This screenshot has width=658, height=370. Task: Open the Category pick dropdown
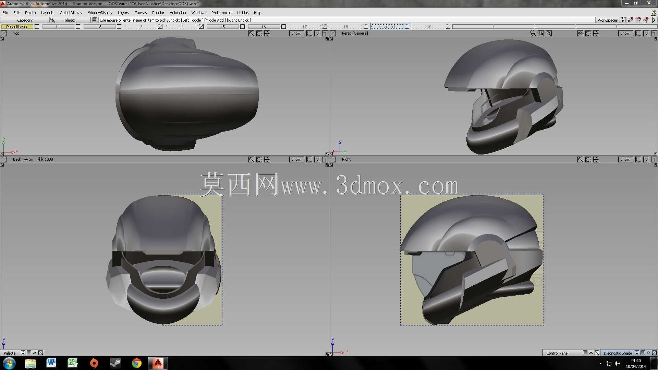point(25,20)
